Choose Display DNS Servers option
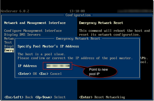The height and width of the screenshot is (101, 154). coord(22,34)
